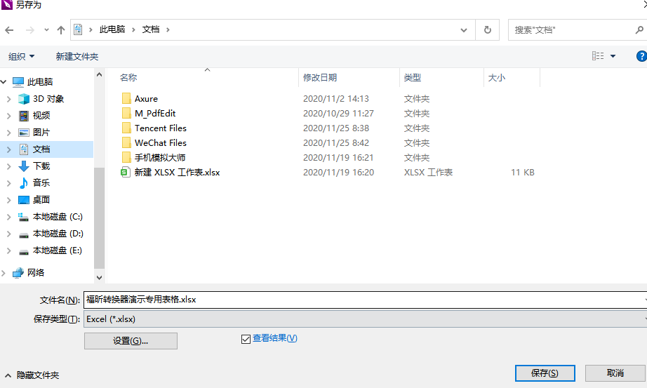This screenshot has width=647, height=388.
Task: Select 新建 XLSX 工作表.xlsx file icon
Action: point(125,172)
